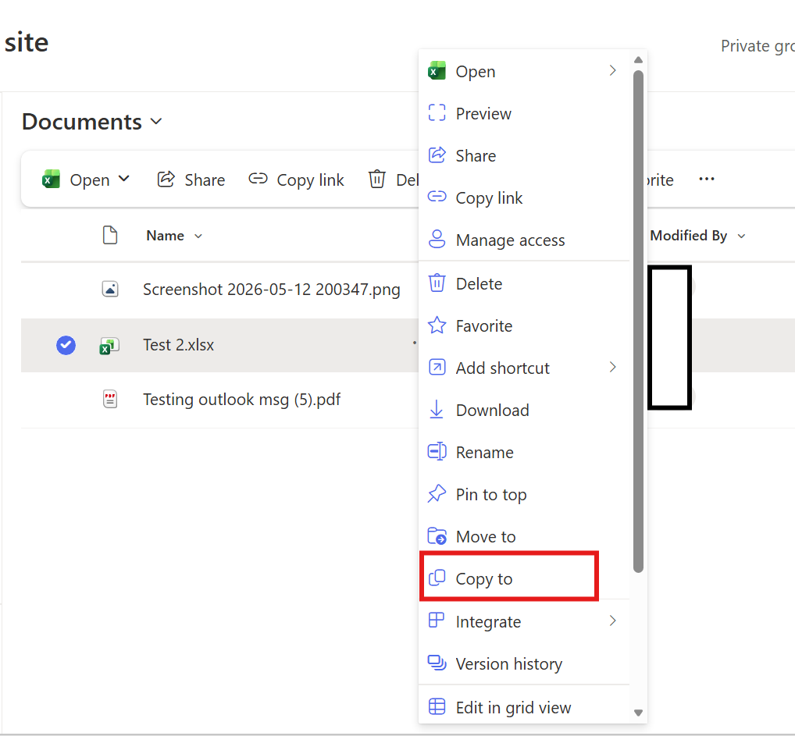
Task: Open the toolbar overflow ellipsis menu
Action: pyautogui.click(x=706, y=179)
